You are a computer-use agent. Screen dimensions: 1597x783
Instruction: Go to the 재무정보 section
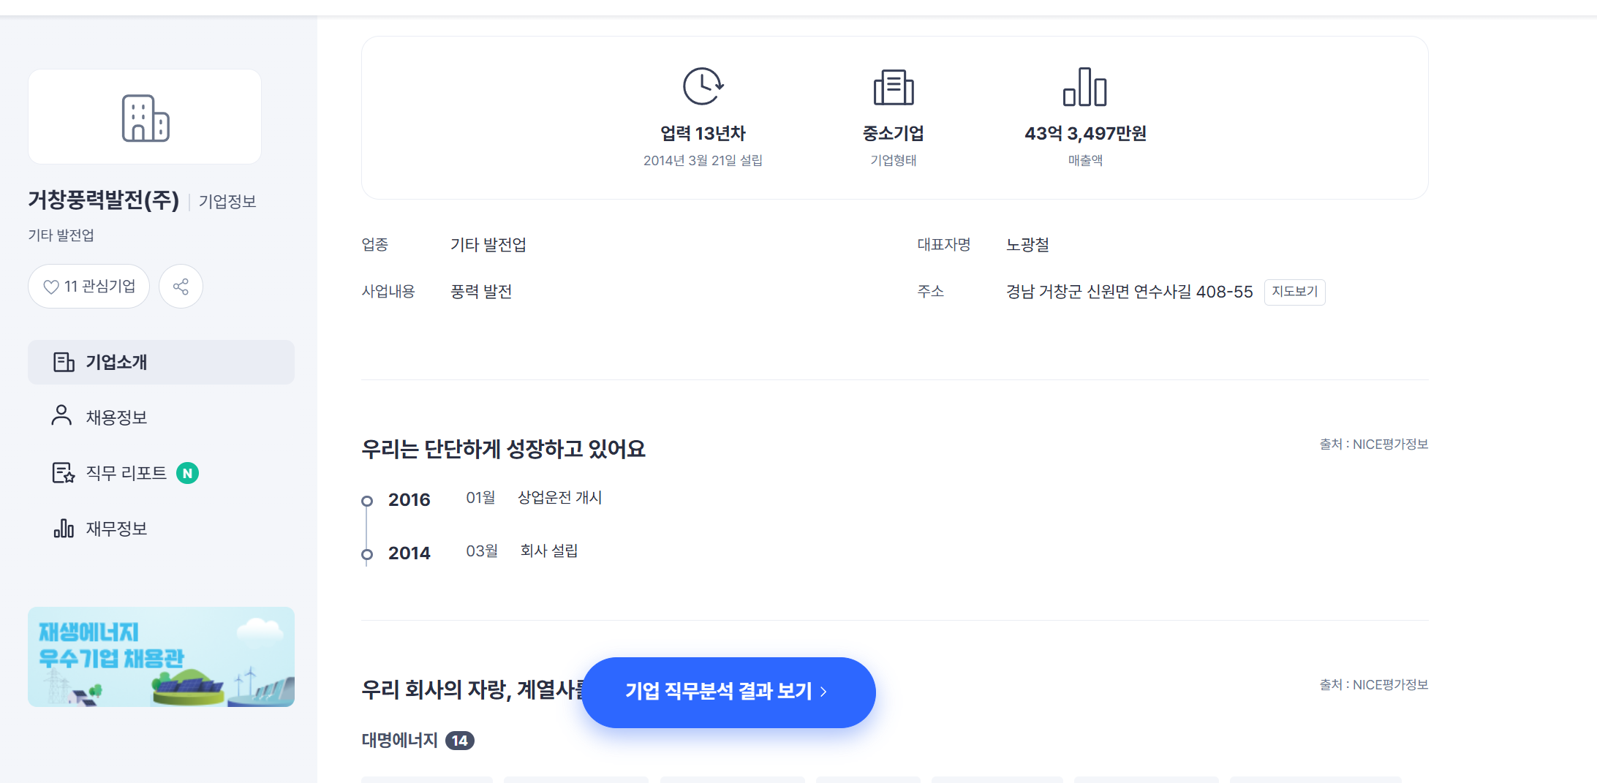(x=116, y=529)
